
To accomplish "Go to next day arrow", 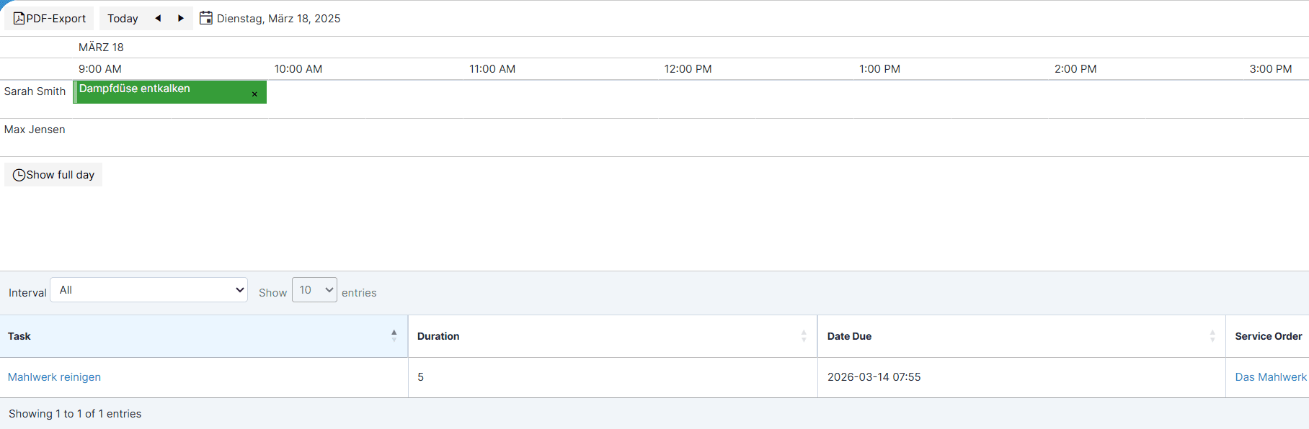I will 181,19.
